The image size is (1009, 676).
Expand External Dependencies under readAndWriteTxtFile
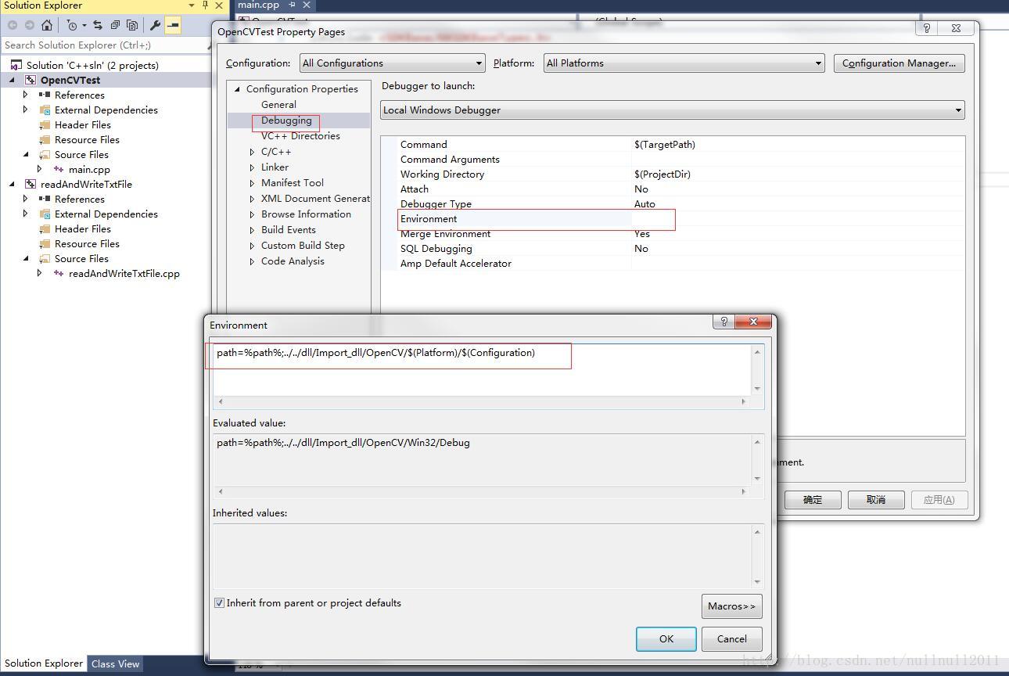pos(26,214)
